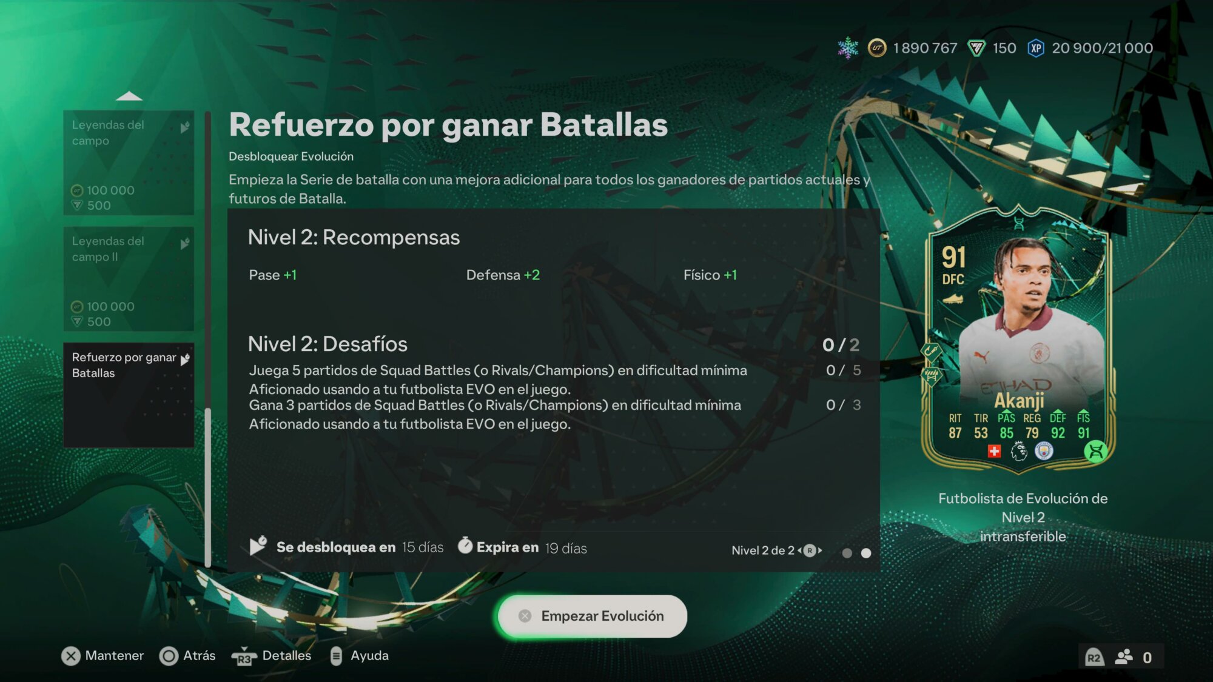This screenshot has height=682, width=1213.
Task: Click the friends online icon
Action: coord(1124,657)
